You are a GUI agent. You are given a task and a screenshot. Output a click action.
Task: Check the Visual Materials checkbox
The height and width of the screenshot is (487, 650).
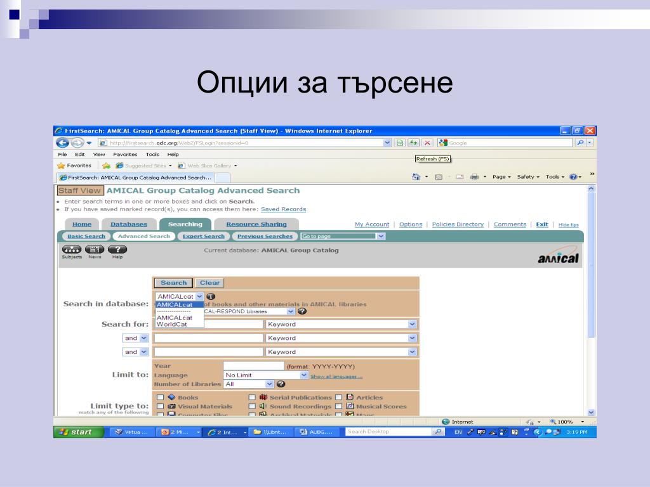click(160, 406)
